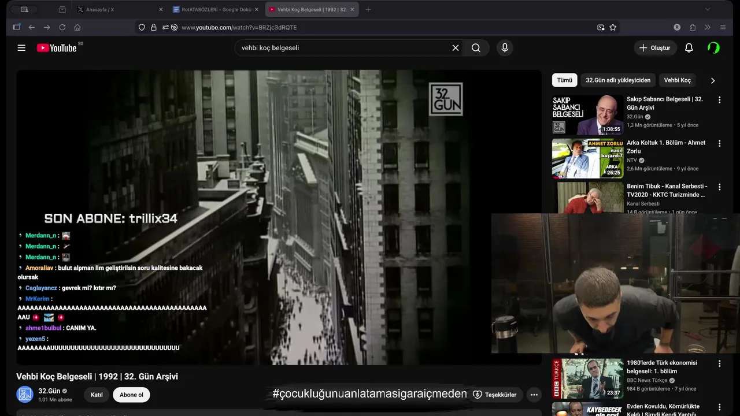
Task: Open the account avatar menu
Action: point(714,48)
